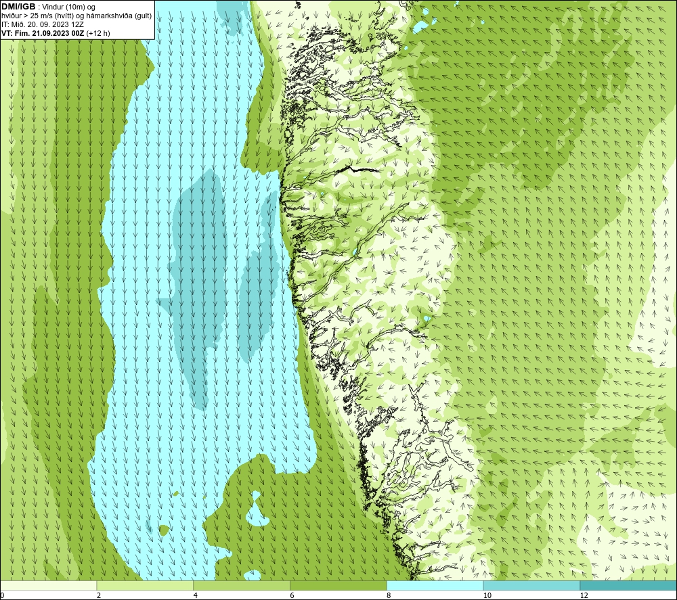
Task: Click the 4–6 m/s green legend color
Action: [242, 586]
